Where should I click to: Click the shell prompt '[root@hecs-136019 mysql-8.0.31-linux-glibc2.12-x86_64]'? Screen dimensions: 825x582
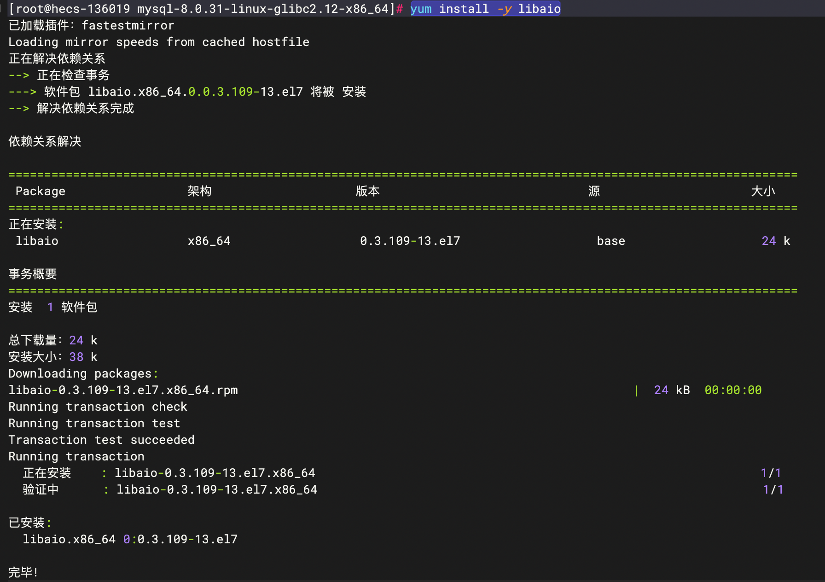pos(202,9)
